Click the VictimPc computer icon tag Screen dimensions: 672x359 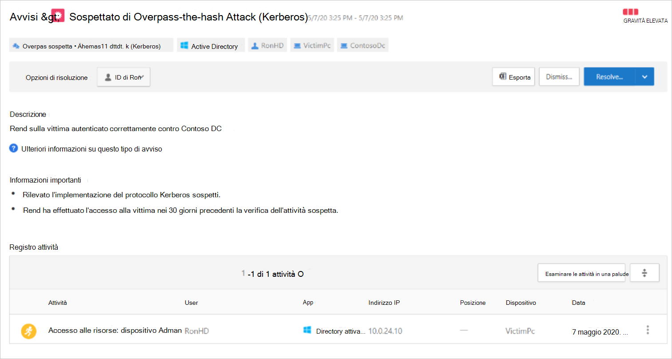[x=312, y=45]
